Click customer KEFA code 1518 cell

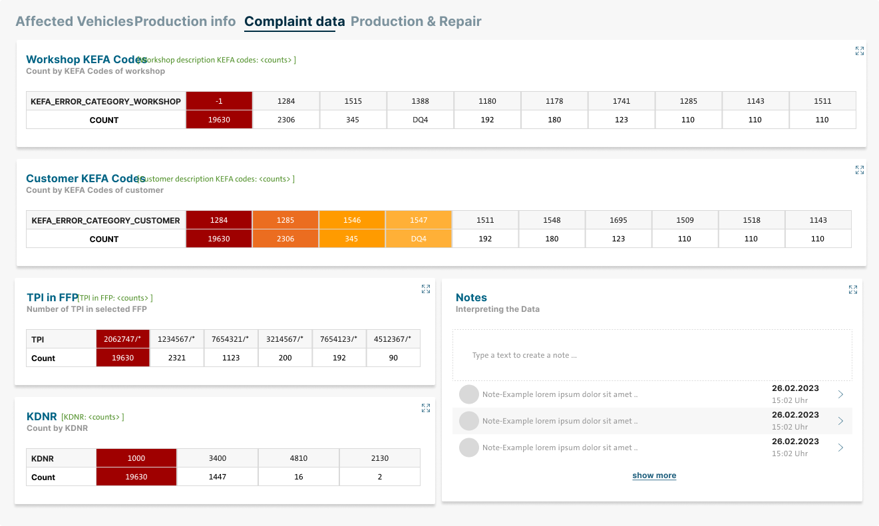751,220
